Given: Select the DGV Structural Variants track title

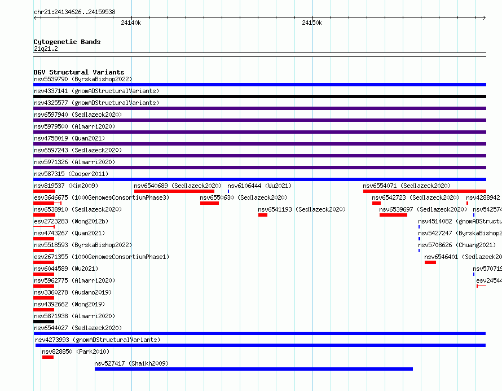Looking at the screenshot, I should [x=79, y=72].
